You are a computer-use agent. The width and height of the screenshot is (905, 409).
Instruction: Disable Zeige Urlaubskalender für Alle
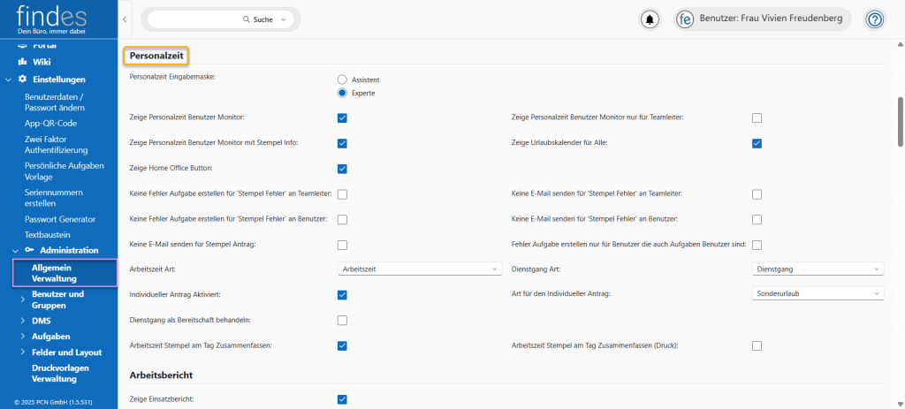[757, 143]
